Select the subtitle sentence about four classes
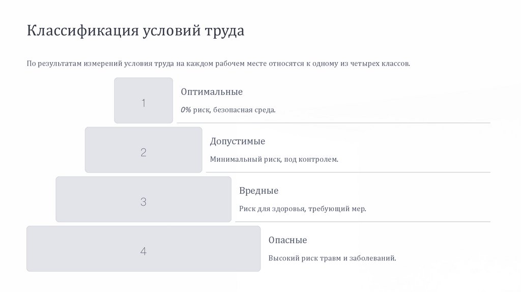 tap(218, 64)
